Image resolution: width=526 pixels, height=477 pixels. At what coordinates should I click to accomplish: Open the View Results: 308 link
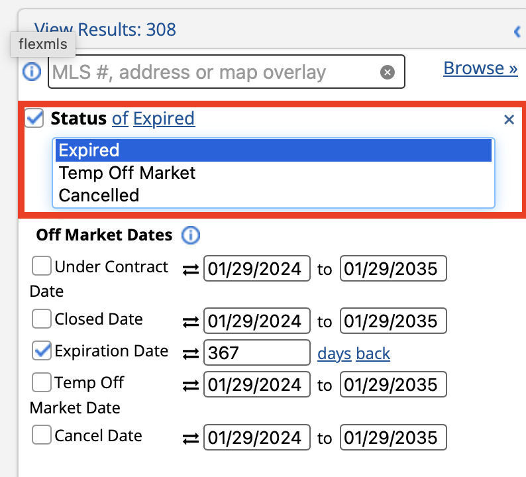click(x=105, y=30)
